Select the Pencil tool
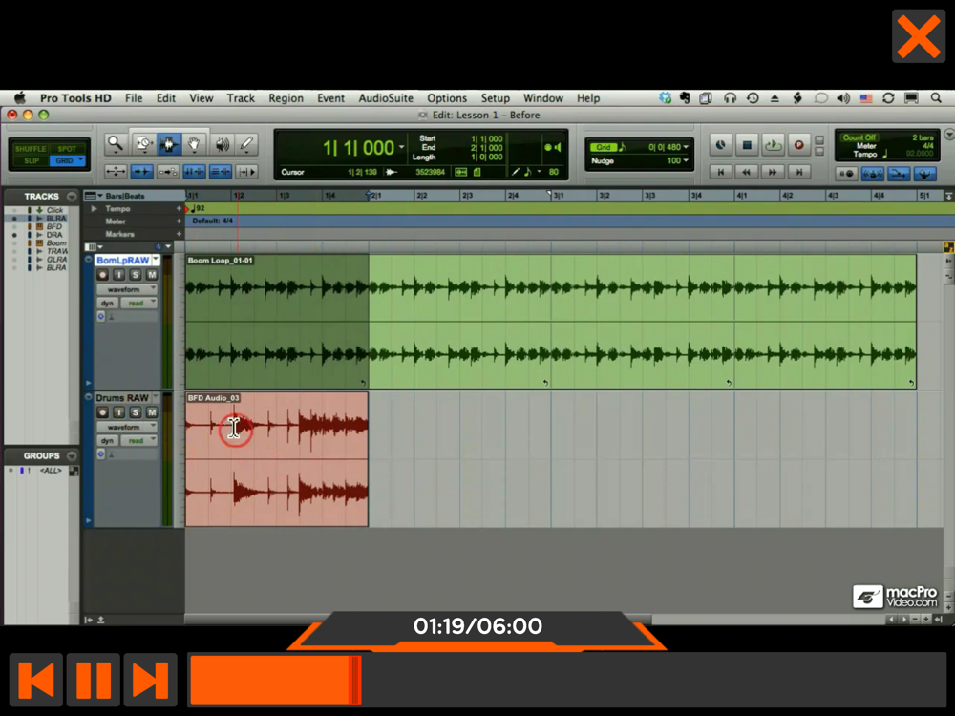The image size is (955, 716). 246,144
